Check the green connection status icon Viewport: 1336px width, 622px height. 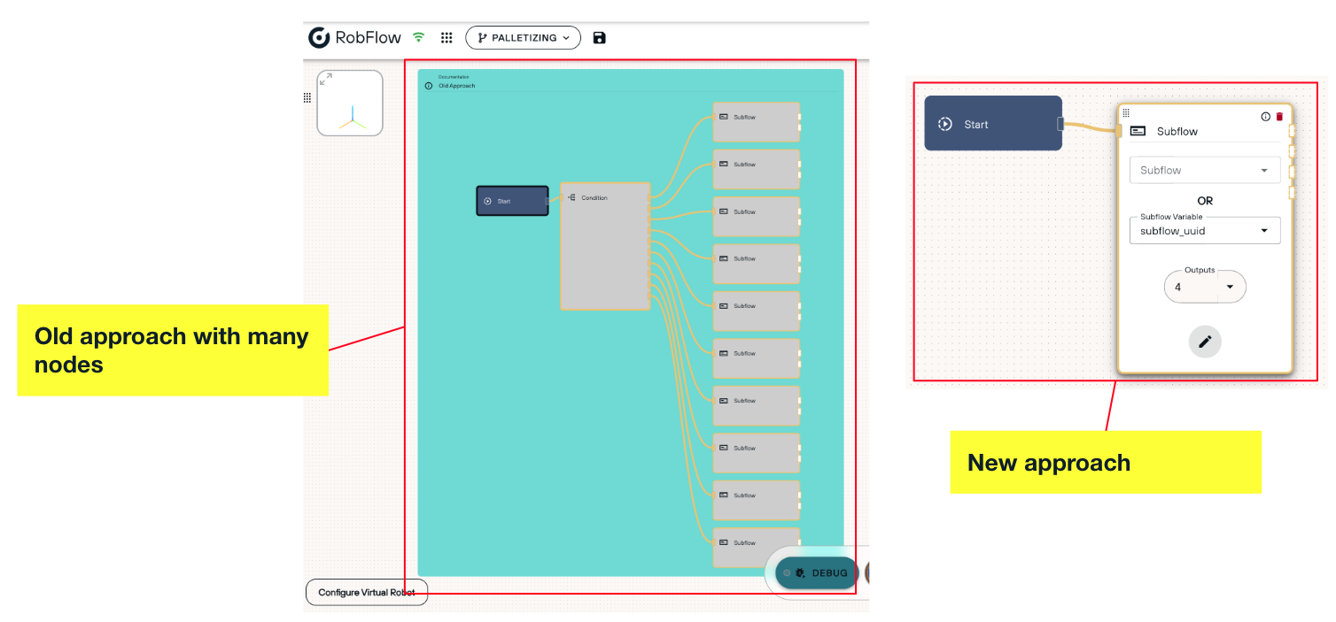pos(419,37)
